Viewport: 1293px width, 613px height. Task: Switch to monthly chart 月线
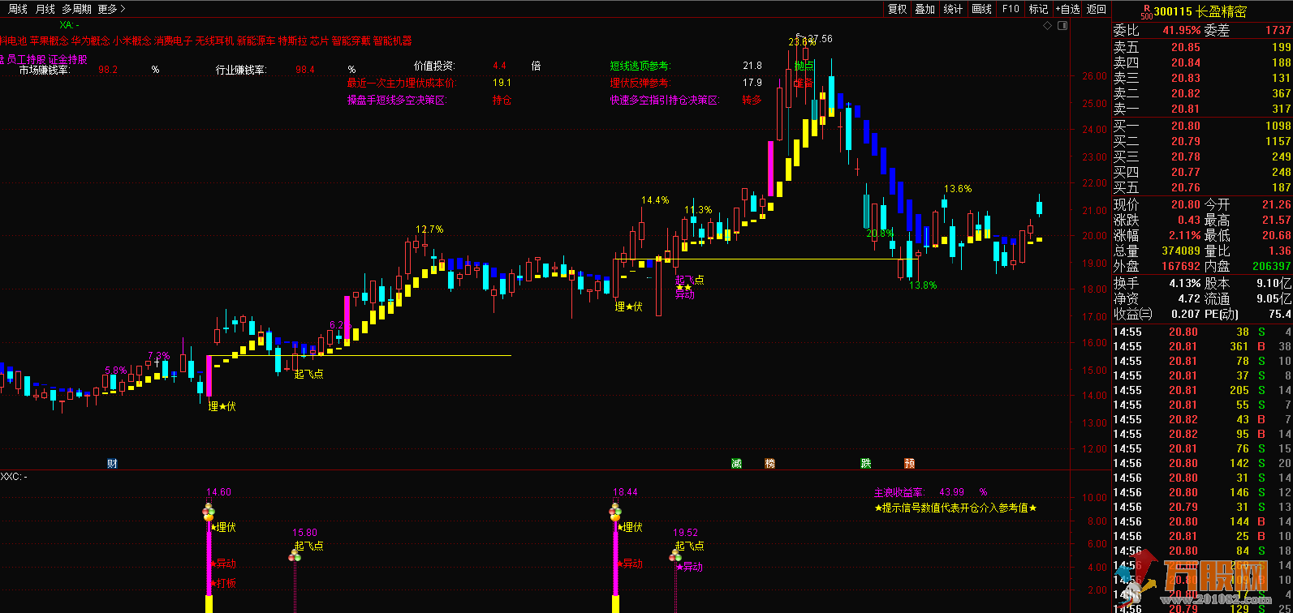point(45,9)
